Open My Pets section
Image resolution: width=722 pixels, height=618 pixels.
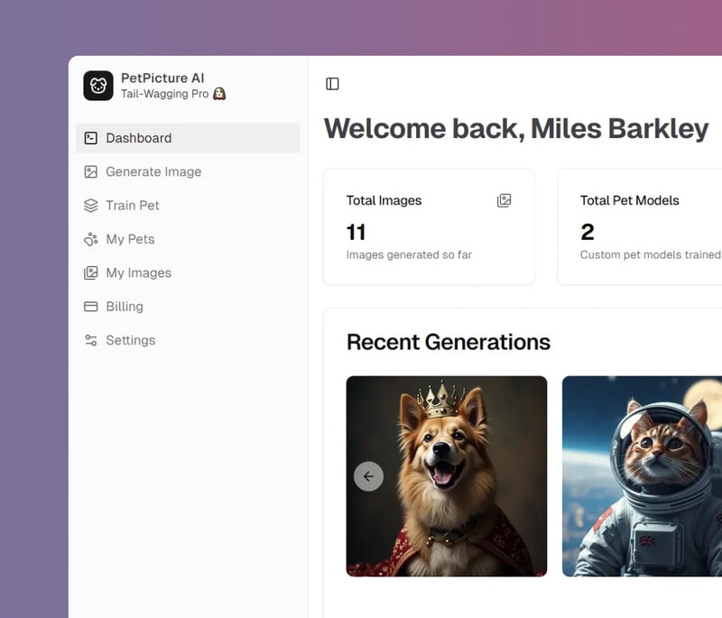click(130, 239)
